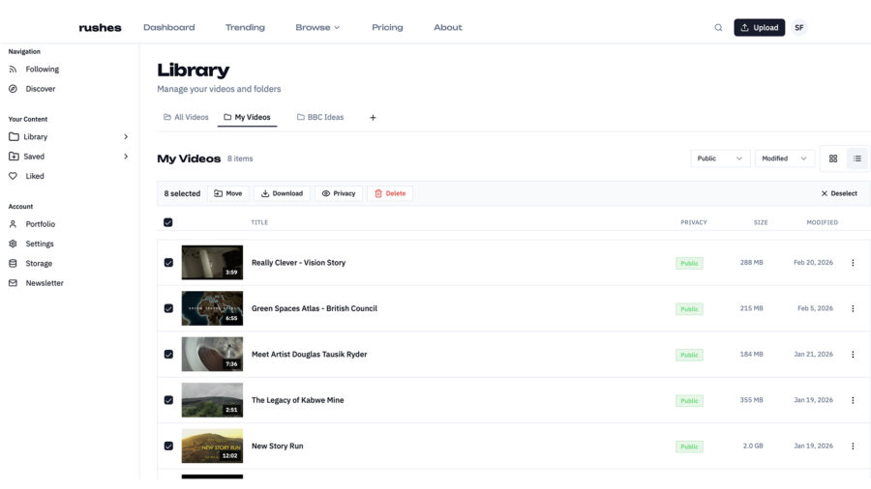The image size is (871, 489).
Task: Open more options for Douglas Tausik Ryder
Action: tap(853, 355)
